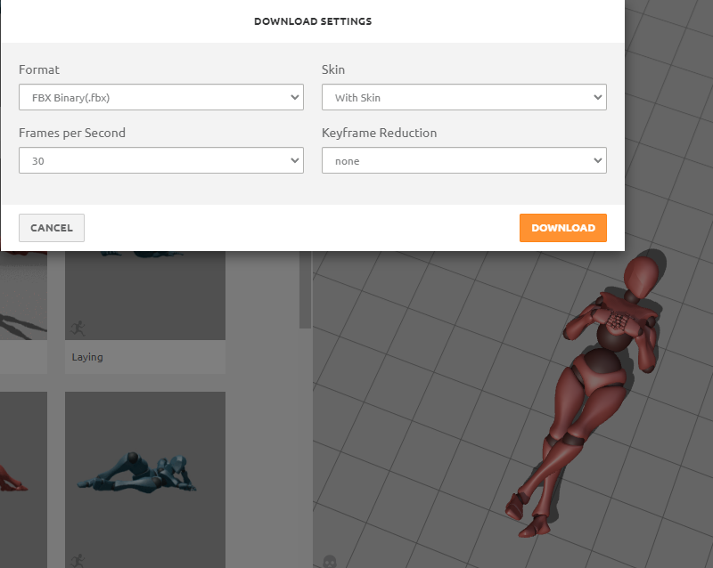Click the Download Settings dialog title

tap(313, 21)
